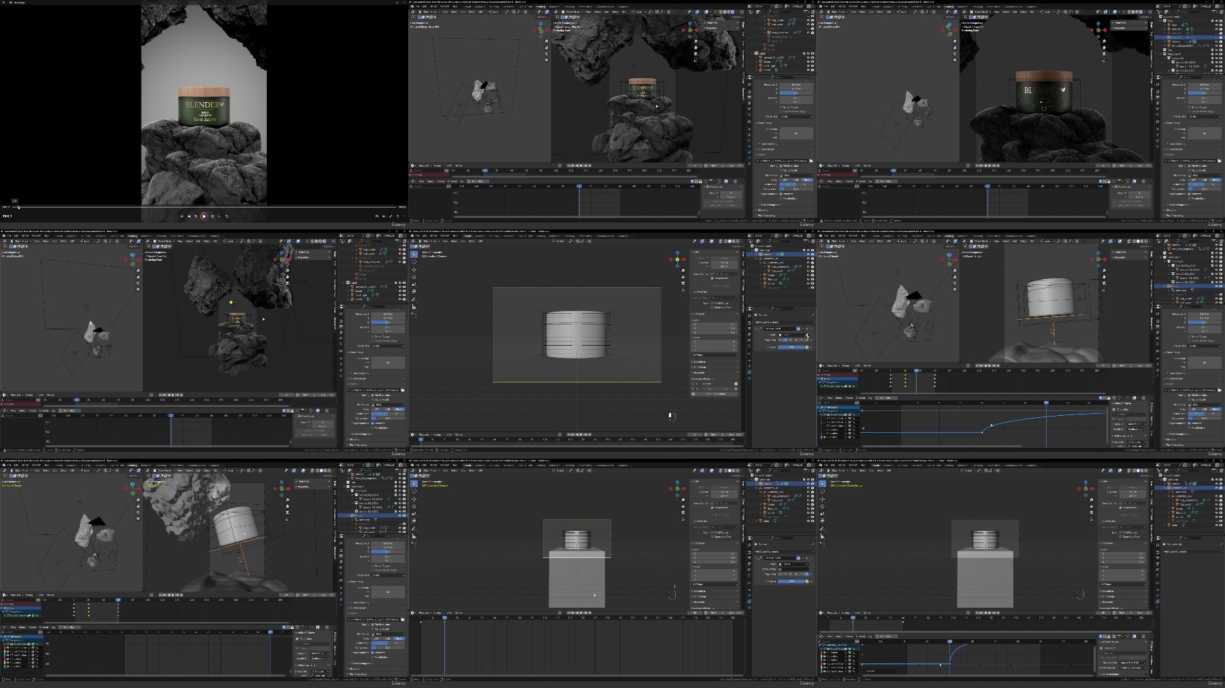Toggle Passepartout checkbox in pedestal-less jar sidebar

coord(712,278)
